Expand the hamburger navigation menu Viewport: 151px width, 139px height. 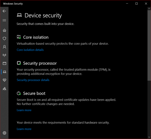point(4,20)
